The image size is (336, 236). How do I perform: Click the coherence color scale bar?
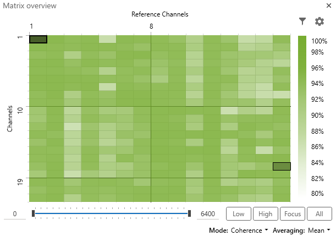click(302, 116)
